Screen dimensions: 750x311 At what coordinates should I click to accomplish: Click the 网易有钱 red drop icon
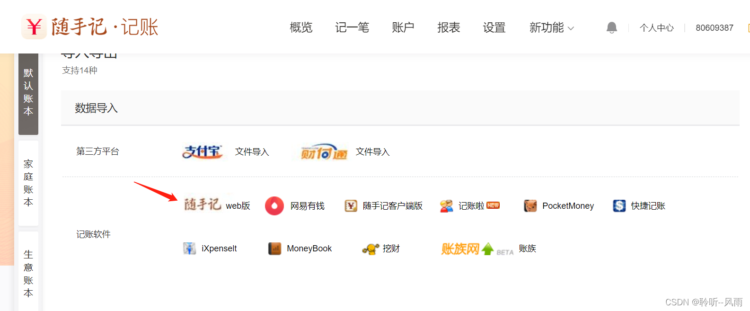(274, 206)
